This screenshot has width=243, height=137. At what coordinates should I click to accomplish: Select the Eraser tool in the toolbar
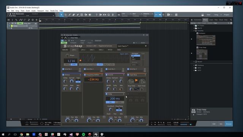coord(74,15)
